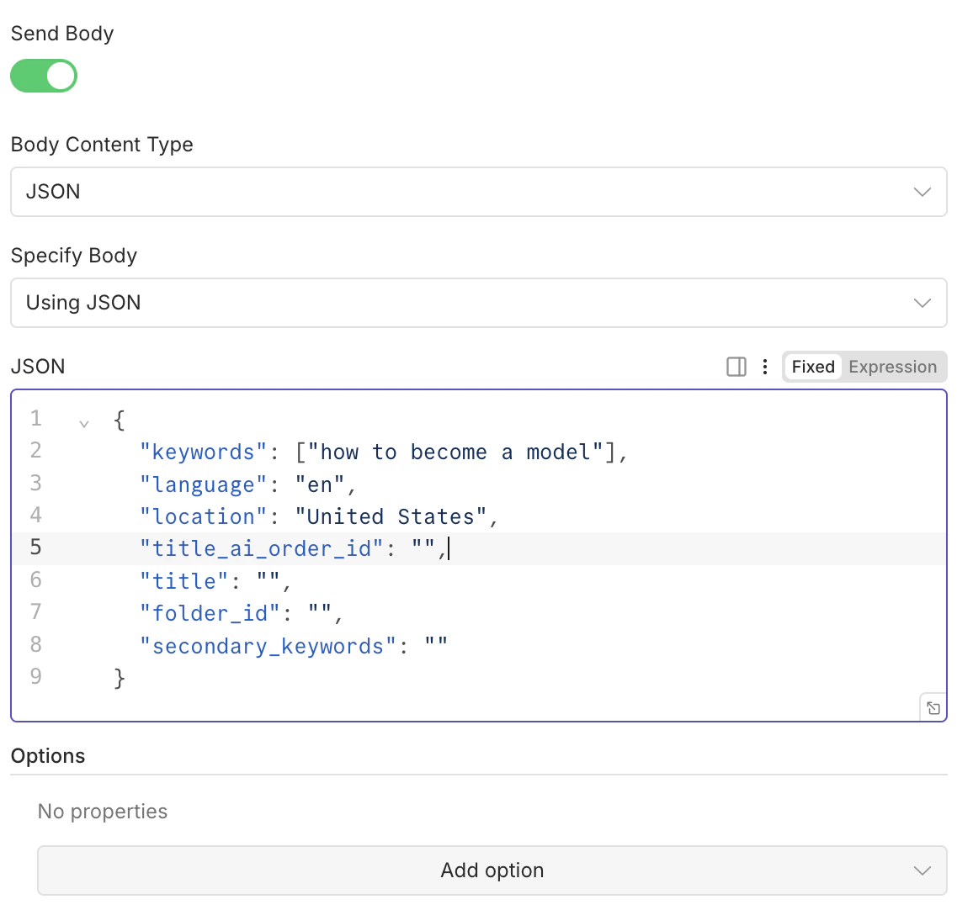This screenshot has height=910, width=973.
Task: Toggle the Send Body switch
Action: click(x=44, y=76)
